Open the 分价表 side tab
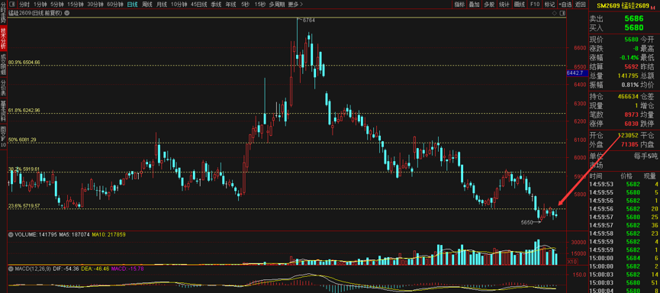This screenshot has height=293, width=660. tap(3, 87)
